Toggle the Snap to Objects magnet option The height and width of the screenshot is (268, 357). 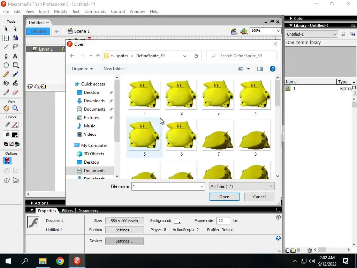[7, 161]
